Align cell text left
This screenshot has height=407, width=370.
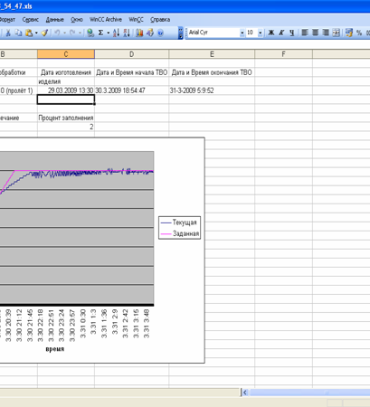305,33
